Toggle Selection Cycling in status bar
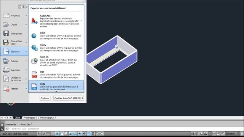244x137 pixels. click(98, 134)
